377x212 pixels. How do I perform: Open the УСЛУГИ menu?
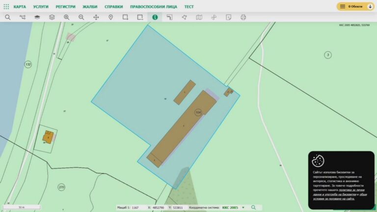click(41, 7)
